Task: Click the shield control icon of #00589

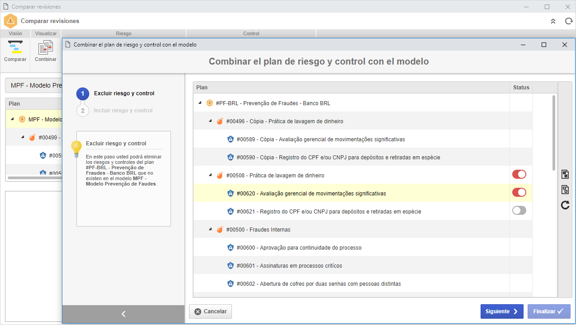Action: [x=231, y=139]
